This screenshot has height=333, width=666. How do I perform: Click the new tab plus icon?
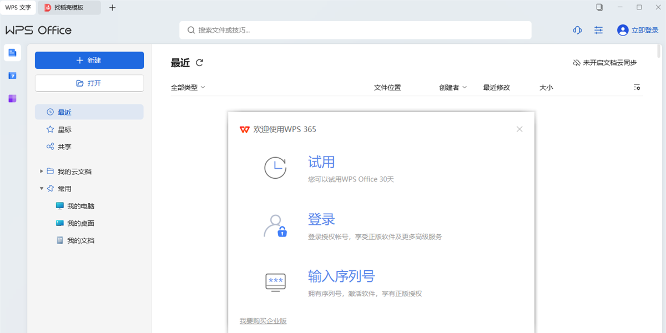(x=113, y=8)
